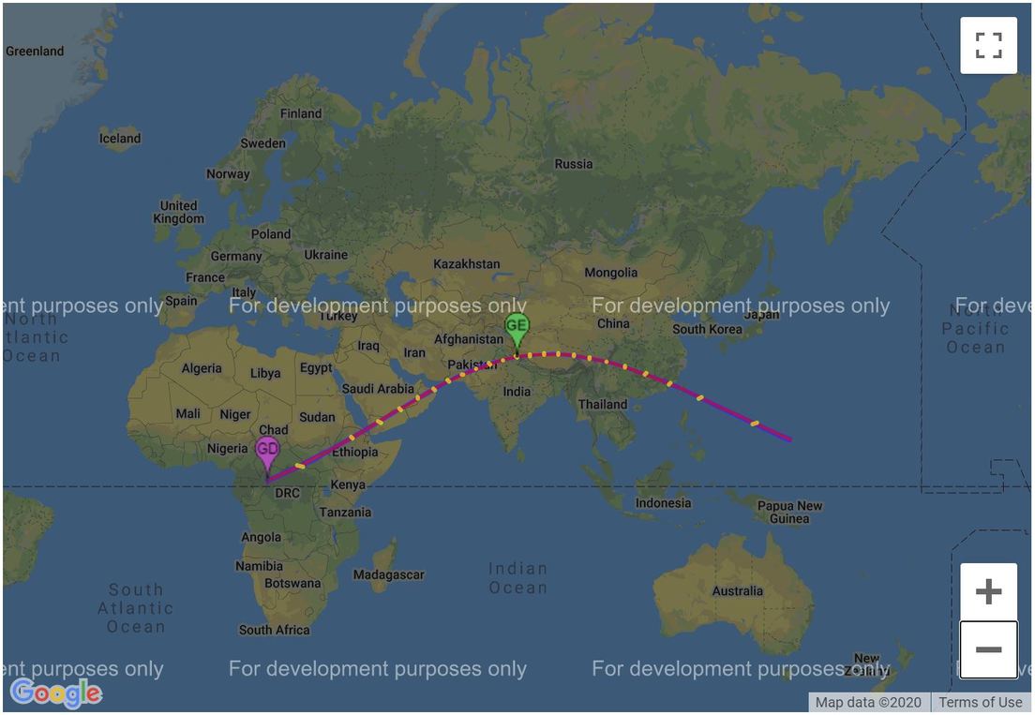Open the Google logo link

point(55,693)
